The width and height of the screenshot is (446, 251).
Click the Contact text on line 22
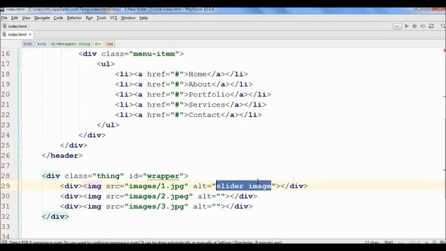(x=204, y=115)
